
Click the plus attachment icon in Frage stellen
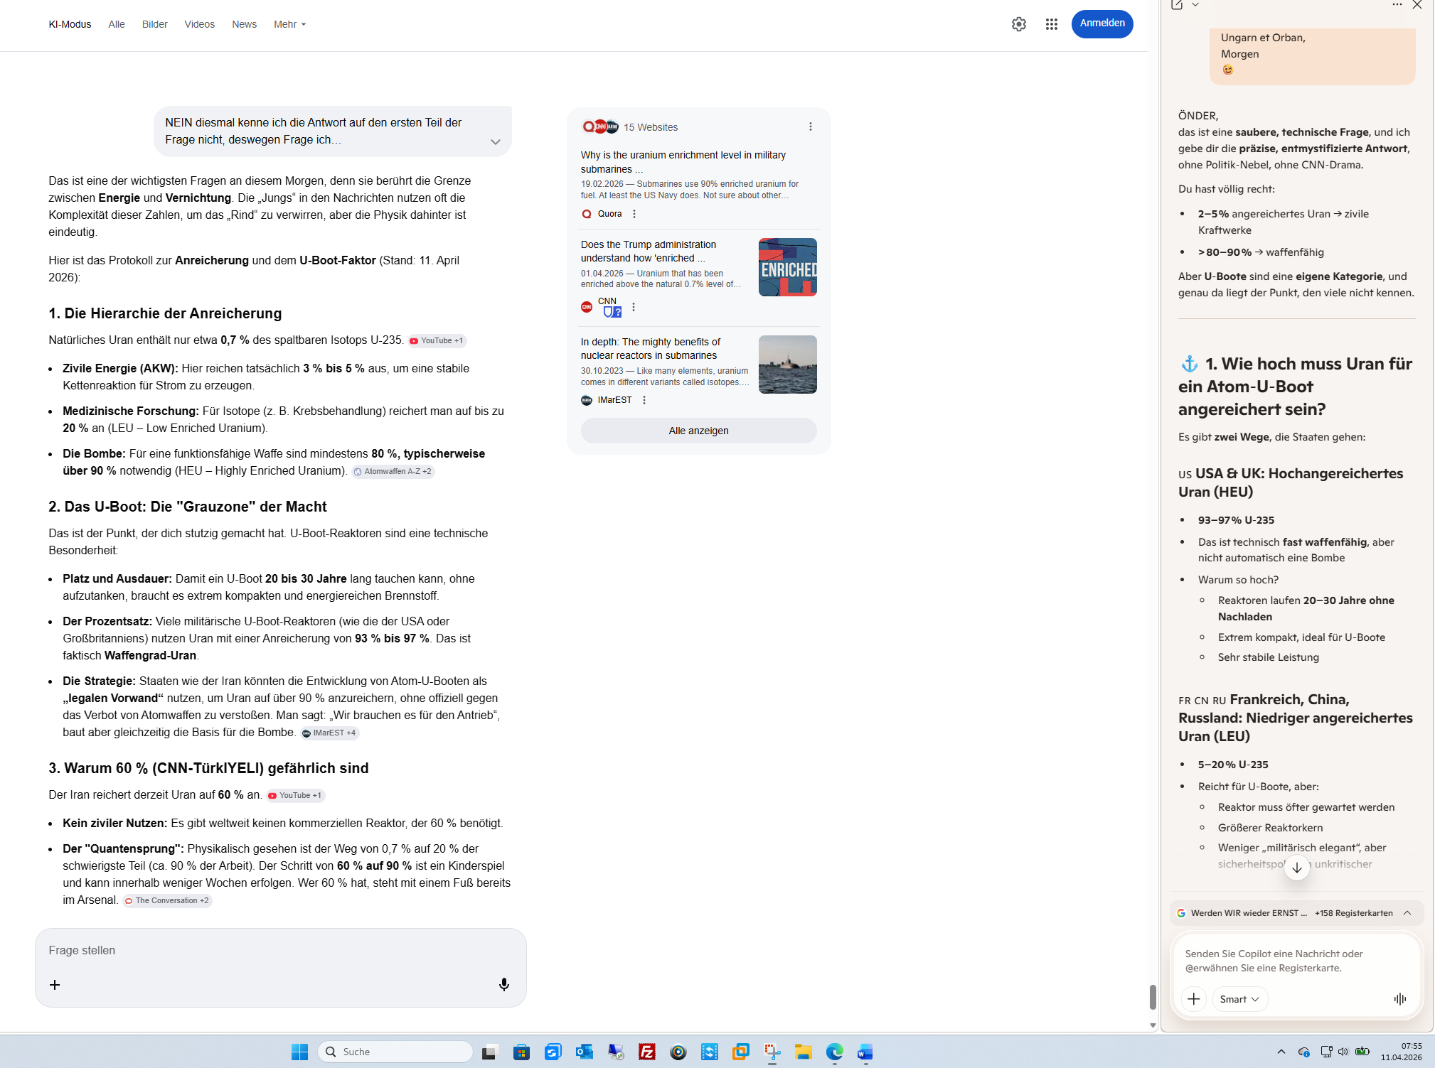coord(55,984)
